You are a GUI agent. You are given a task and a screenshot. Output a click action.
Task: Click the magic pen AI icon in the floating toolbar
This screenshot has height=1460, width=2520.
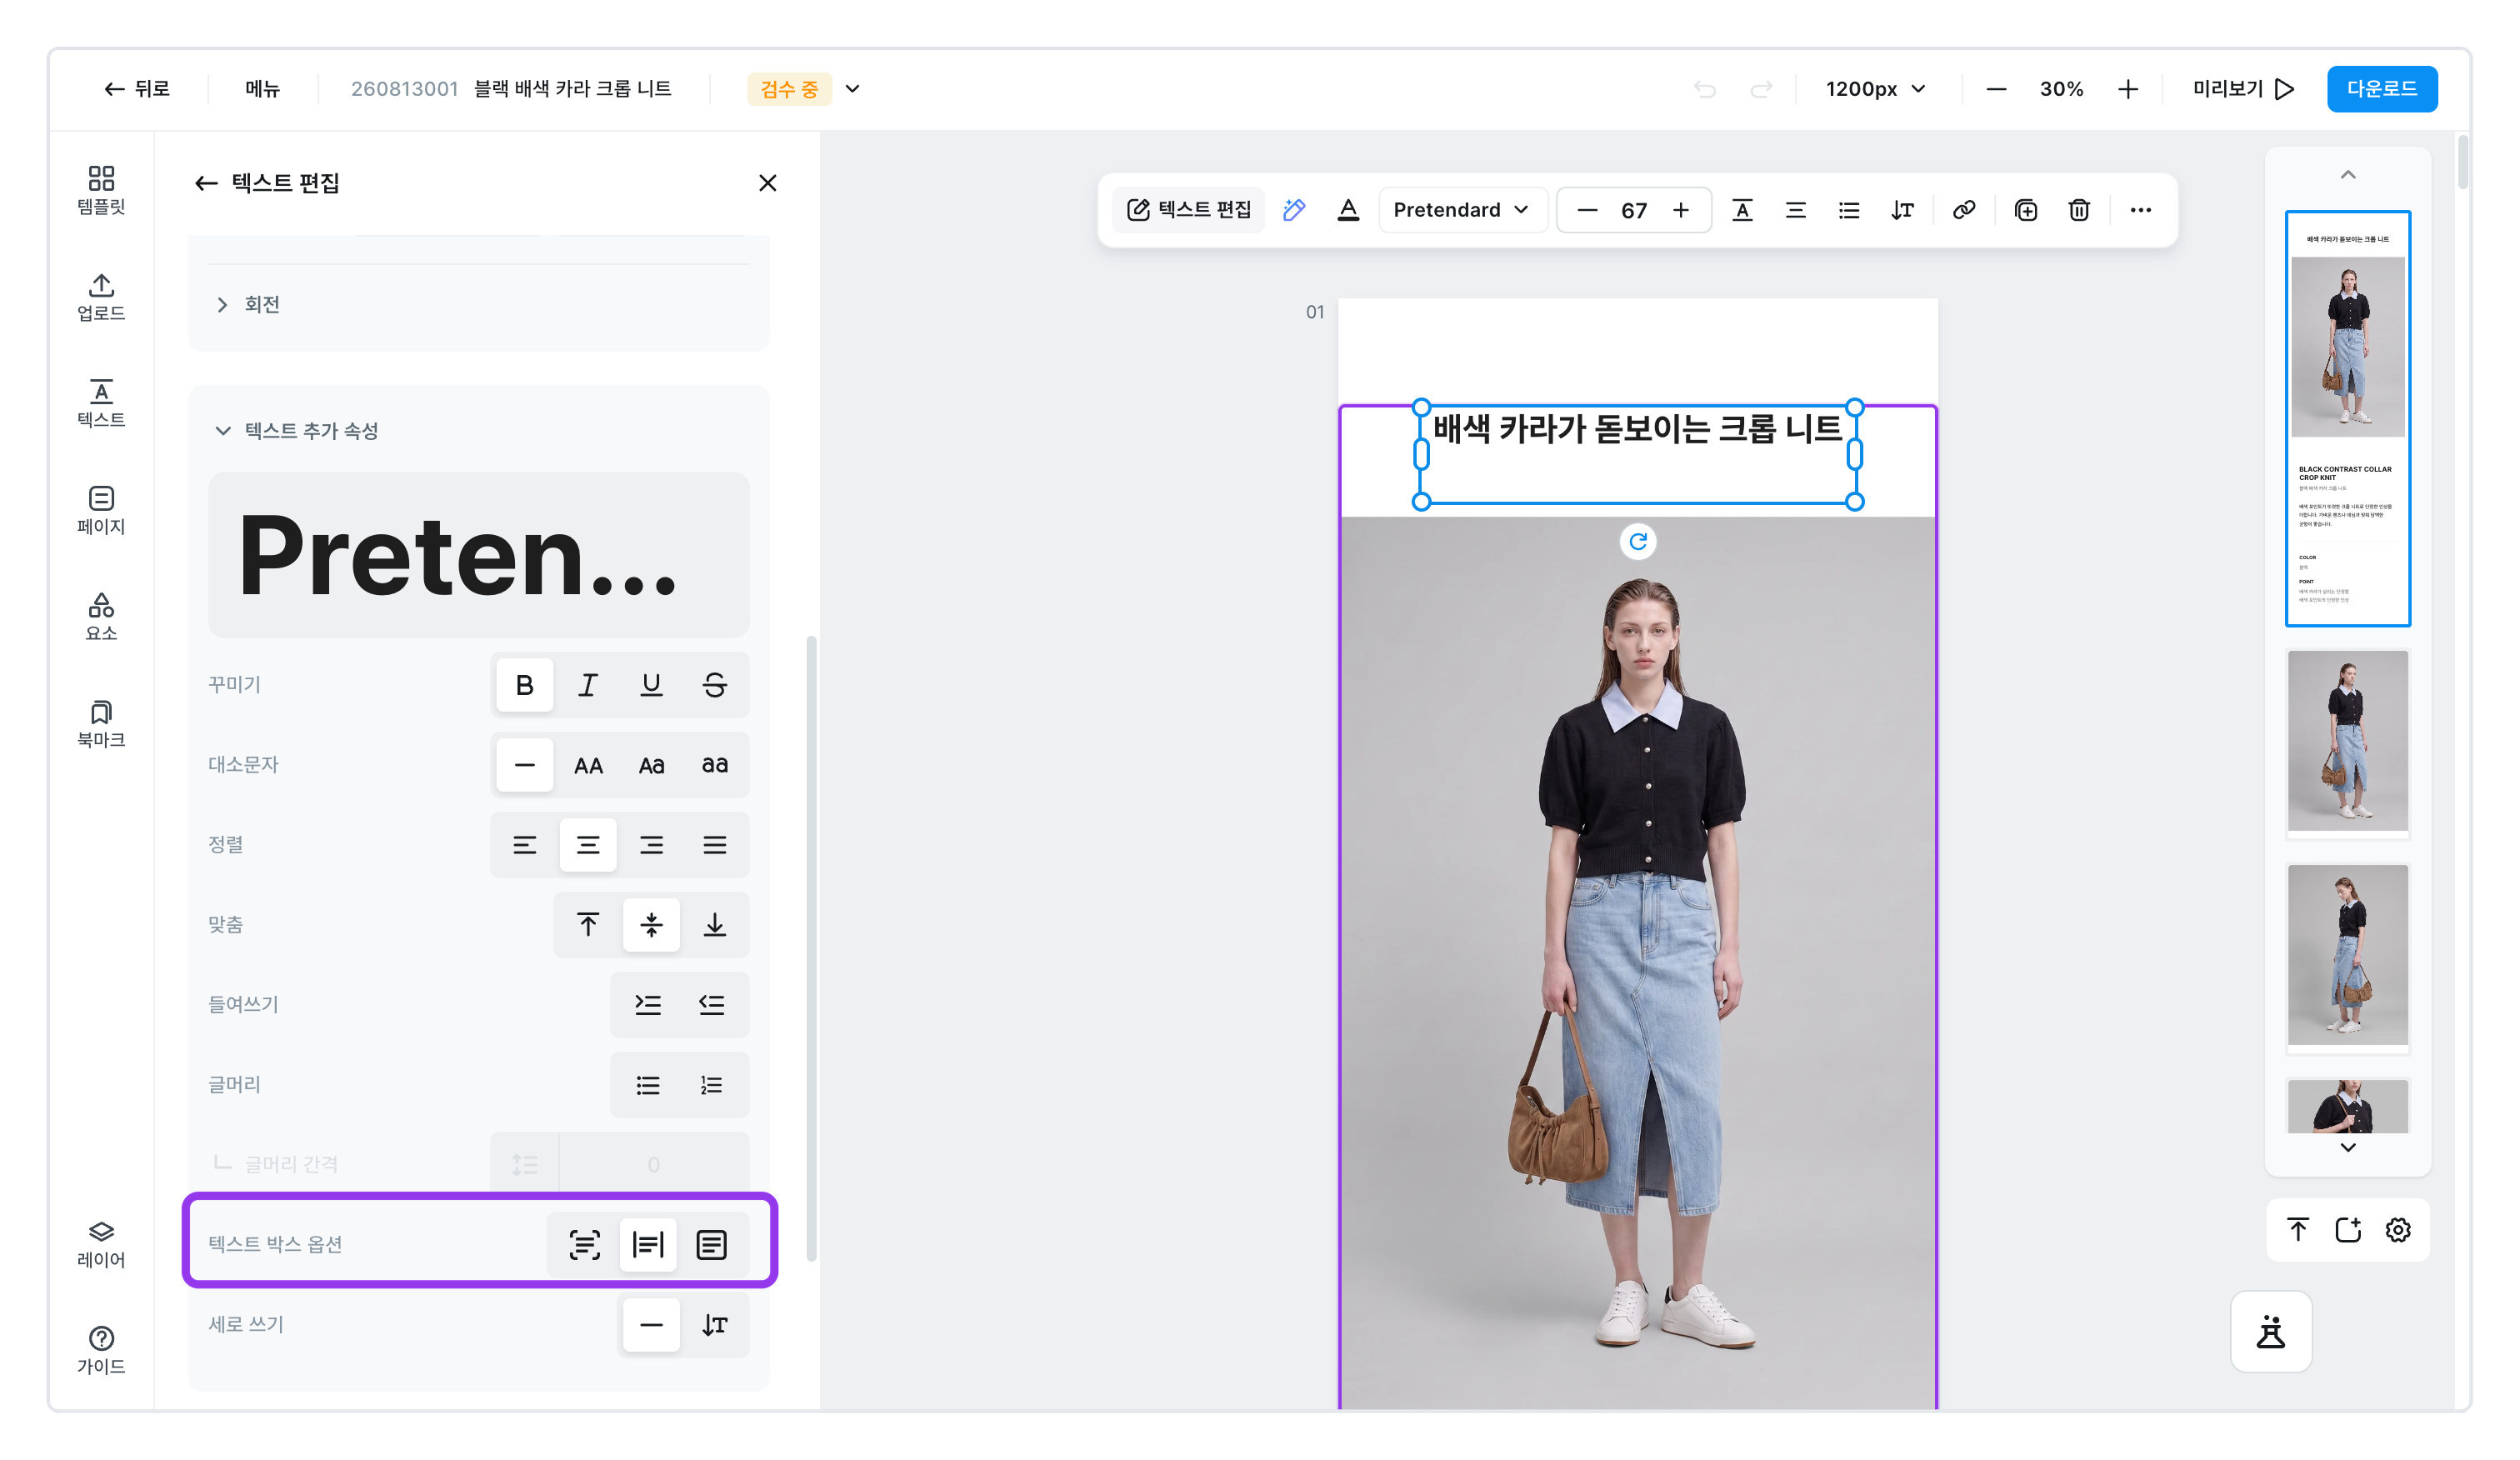[x=1294, y=210]
